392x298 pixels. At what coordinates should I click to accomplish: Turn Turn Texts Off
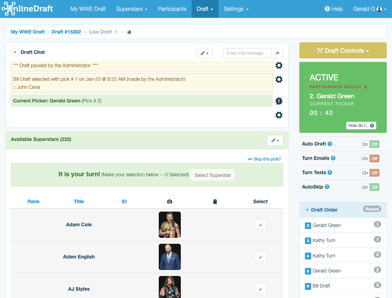375,173
